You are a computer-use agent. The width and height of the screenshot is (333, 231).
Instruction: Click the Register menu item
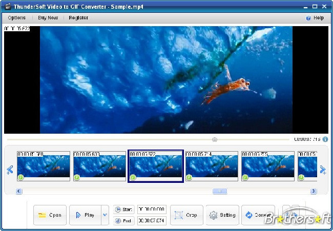tap(78, 18)
